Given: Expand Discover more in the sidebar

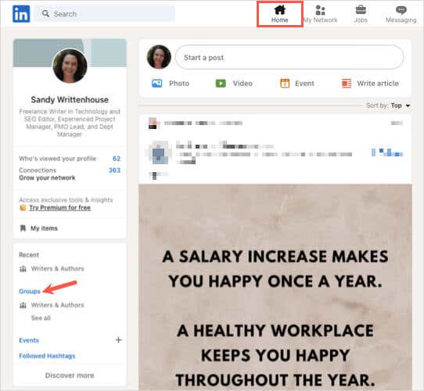Looking at the screenshot, I should click(70, 375).
